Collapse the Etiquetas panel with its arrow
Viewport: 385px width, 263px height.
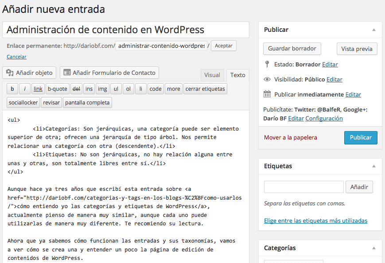point(374,166)
